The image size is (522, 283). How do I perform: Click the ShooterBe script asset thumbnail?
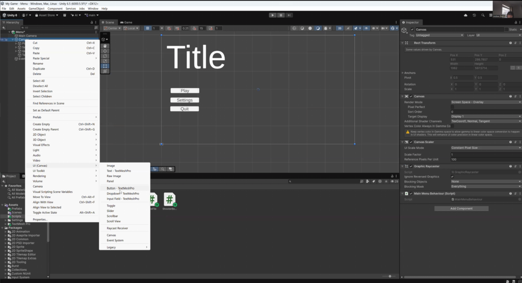[x=169, y=201]
